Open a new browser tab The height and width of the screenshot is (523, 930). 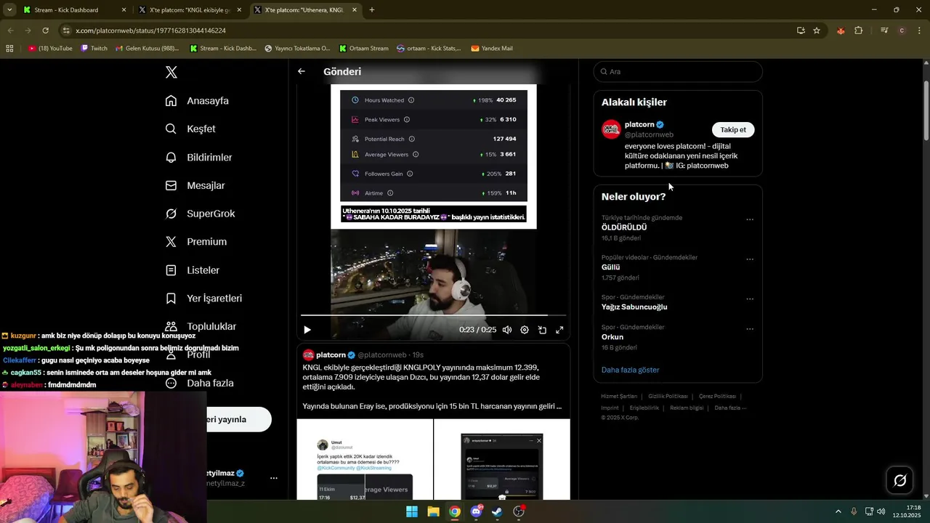372,10
